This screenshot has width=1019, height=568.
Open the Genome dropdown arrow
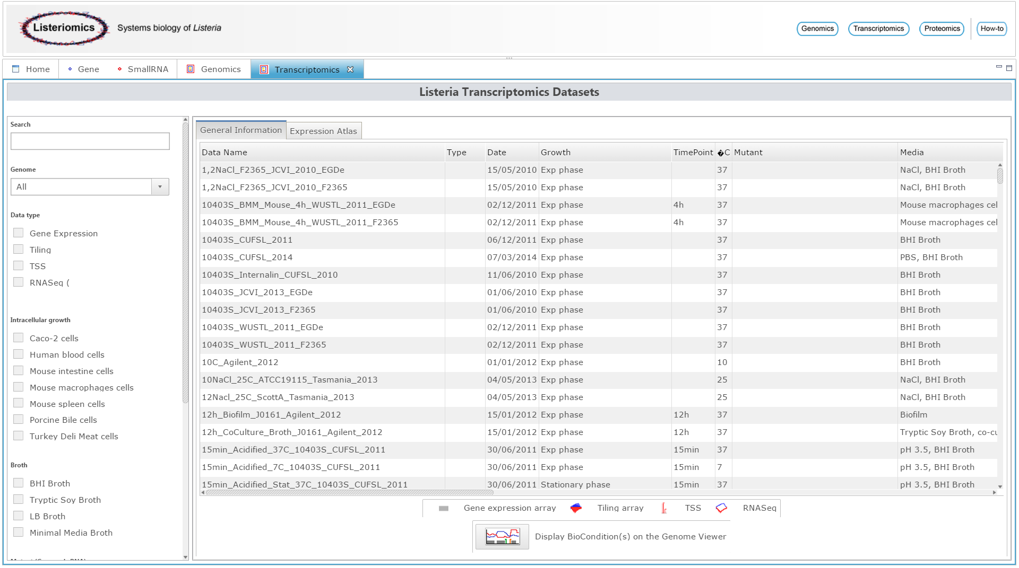(160, 187)
